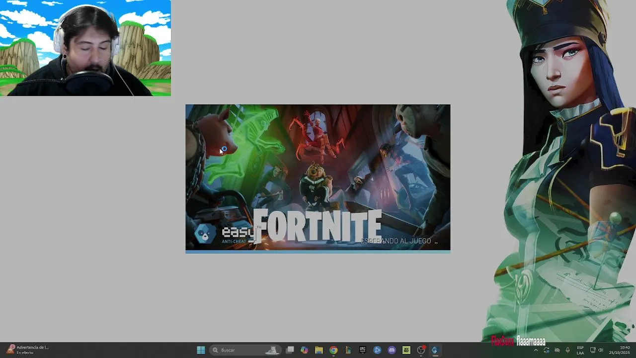Open the clock showing 10:40 25/10/2025
The image size is (636, 358).
[x=620, y=350]
